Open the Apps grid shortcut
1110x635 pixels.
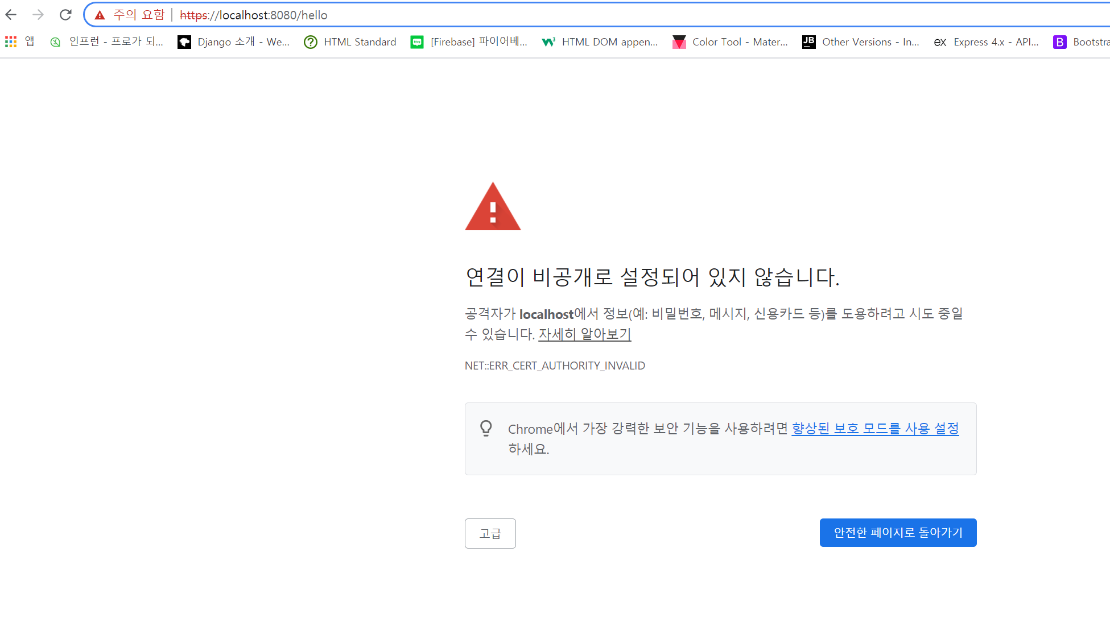pos(11,41)
